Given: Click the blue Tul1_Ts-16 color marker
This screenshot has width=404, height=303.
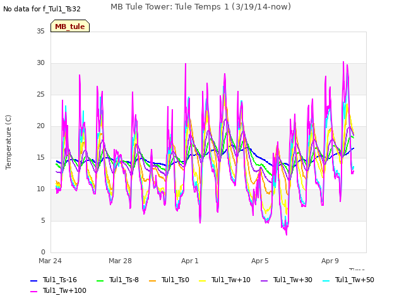Looking at the screenshot, I should tap(33, 280).
